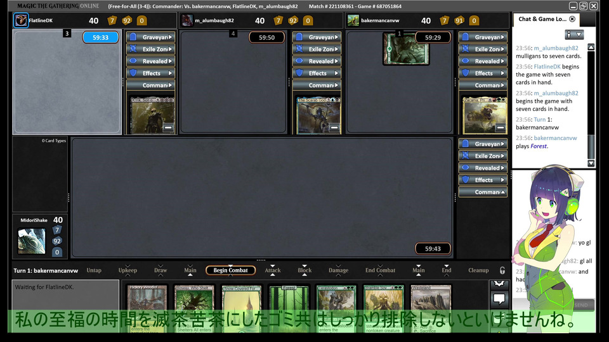Toggle the Attack phase stop
Screen dimensions: 609x342
273,270
